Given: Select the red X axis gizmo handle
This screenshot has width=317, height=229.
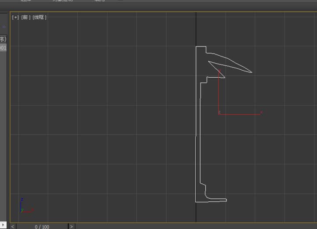Looking at the screenshot, I should (240, 114).
